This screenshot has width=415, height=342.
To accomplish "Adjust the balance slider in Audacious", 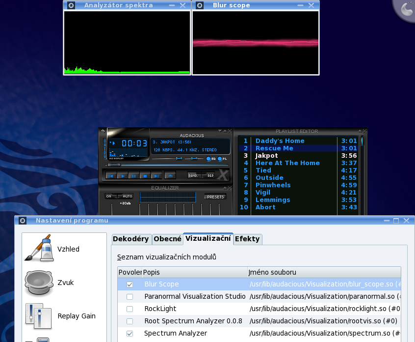I will coord(194,159).
